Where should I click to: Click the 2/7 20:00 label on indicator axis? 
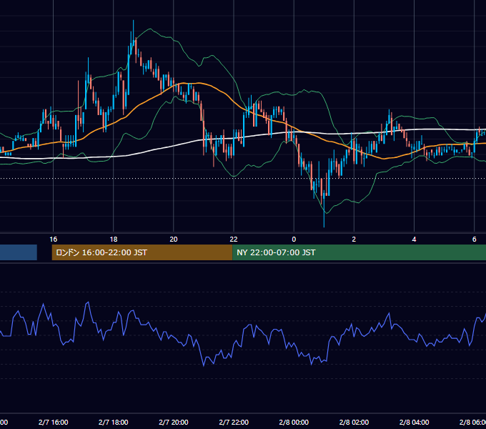[x=174, y=422]
